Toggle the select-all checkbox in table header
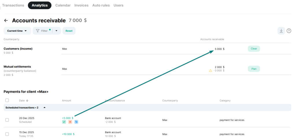Image resolution: width=296 pixels, height=140 pixels. [7, 100]
